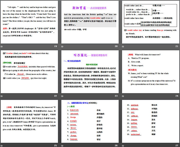The image size is (180, 147).
Task: Click the slide number 21 label
Action: point(177,46)
